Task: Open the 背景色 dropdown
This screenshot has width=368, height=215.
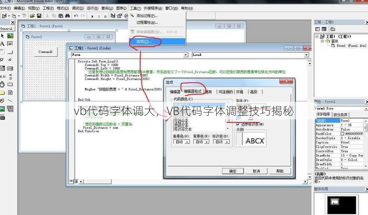Action: coord(207,142)
